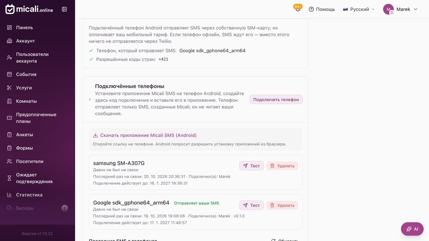This screenshot has height=241, width=429.
Task: Click the Marek avatar circle
Action: pyautogui.click(x=388, y=9)
